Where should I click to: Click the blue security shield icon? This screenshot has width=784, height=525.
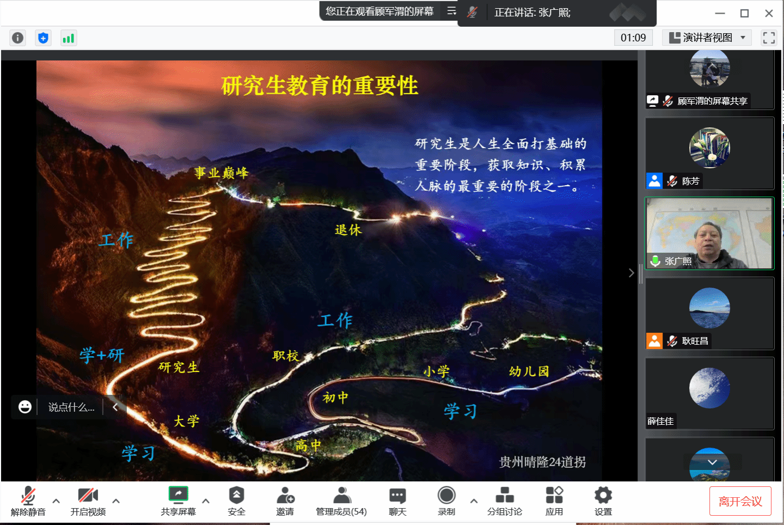coord(43,38)
